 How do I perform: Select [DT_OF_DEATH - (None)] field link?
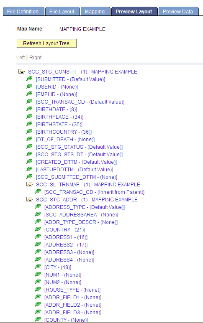point(65,140)
